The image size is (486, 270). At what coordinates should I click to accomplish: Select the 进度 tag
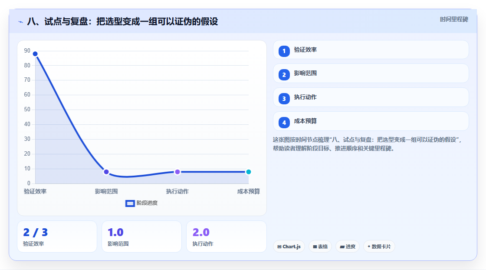coord(348,247)
